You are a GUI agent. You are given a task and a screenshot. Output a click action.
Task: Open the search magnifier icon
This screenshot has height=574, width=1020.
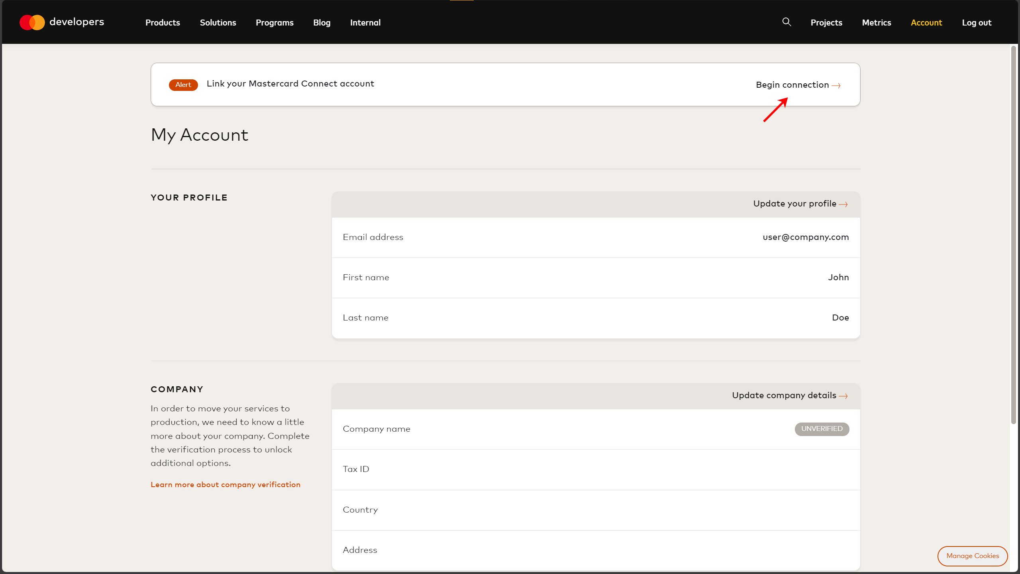tap(787, 22)
